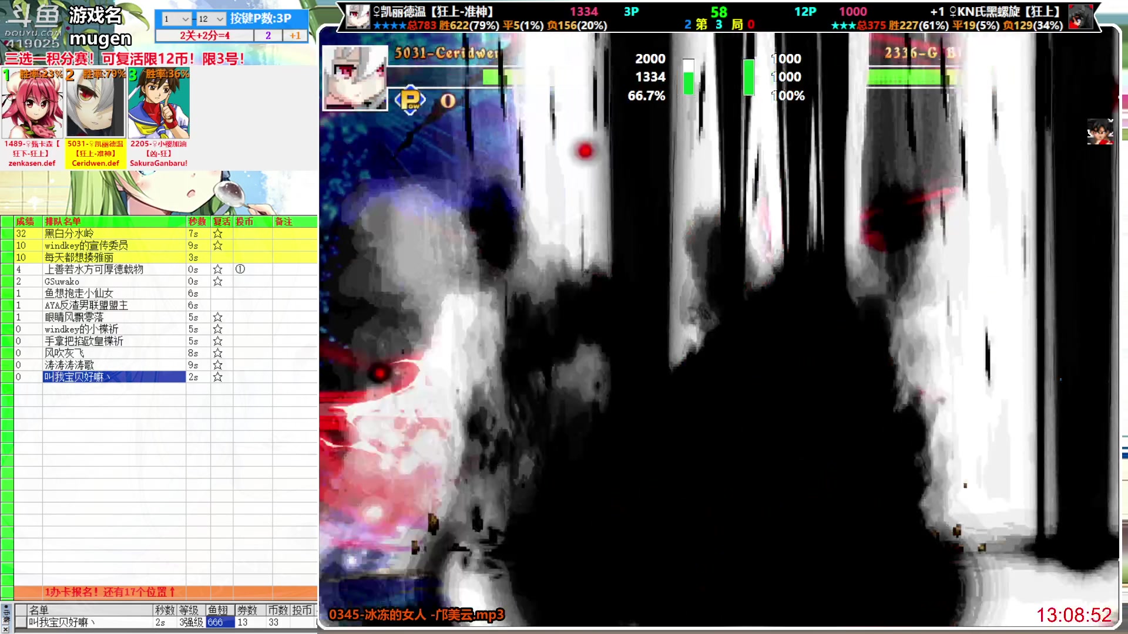Open the dropdown showing value 12
Image resolution: width=1128 pixels, height=634 pixels.
pyautogui.click(x=211, y=19)
